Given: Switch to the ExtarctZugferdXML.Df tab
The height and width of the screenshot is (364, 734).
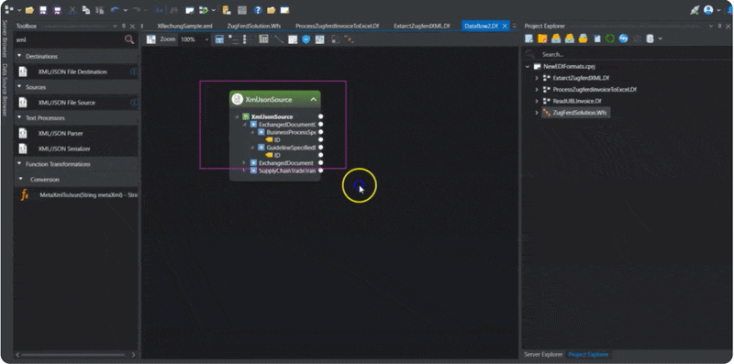Looking at the screenshot, I should tap(422, 27).
